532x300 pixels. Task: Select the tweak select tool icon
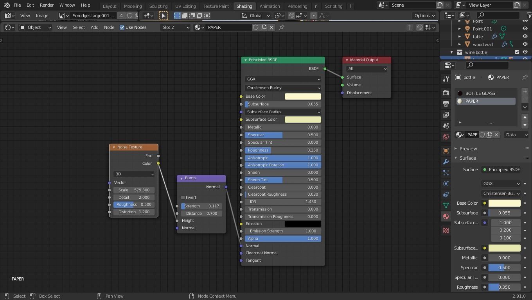click(164, 16)
